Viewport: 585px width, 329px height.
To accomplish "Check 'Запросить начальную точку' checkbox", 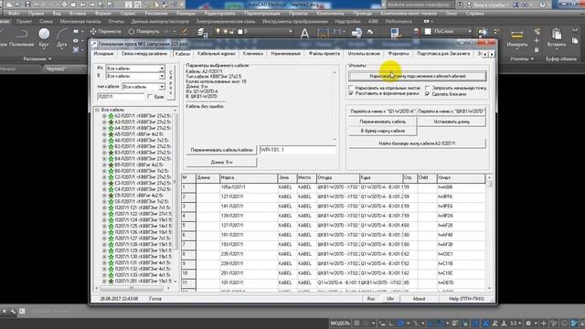I will pyautogui.click(x=428, y=88).
